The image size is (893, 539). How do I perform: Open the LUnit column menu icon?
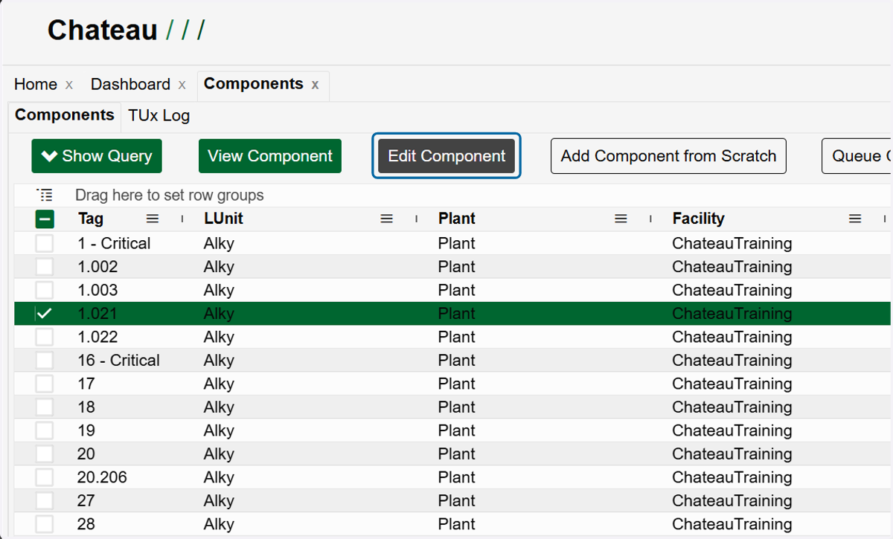coord(386,219)
